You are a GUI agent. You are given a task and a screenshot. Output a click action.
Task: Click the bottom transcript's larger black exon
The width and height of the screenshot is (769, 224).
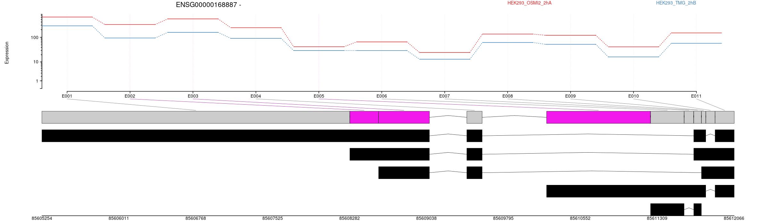[667, 210]
